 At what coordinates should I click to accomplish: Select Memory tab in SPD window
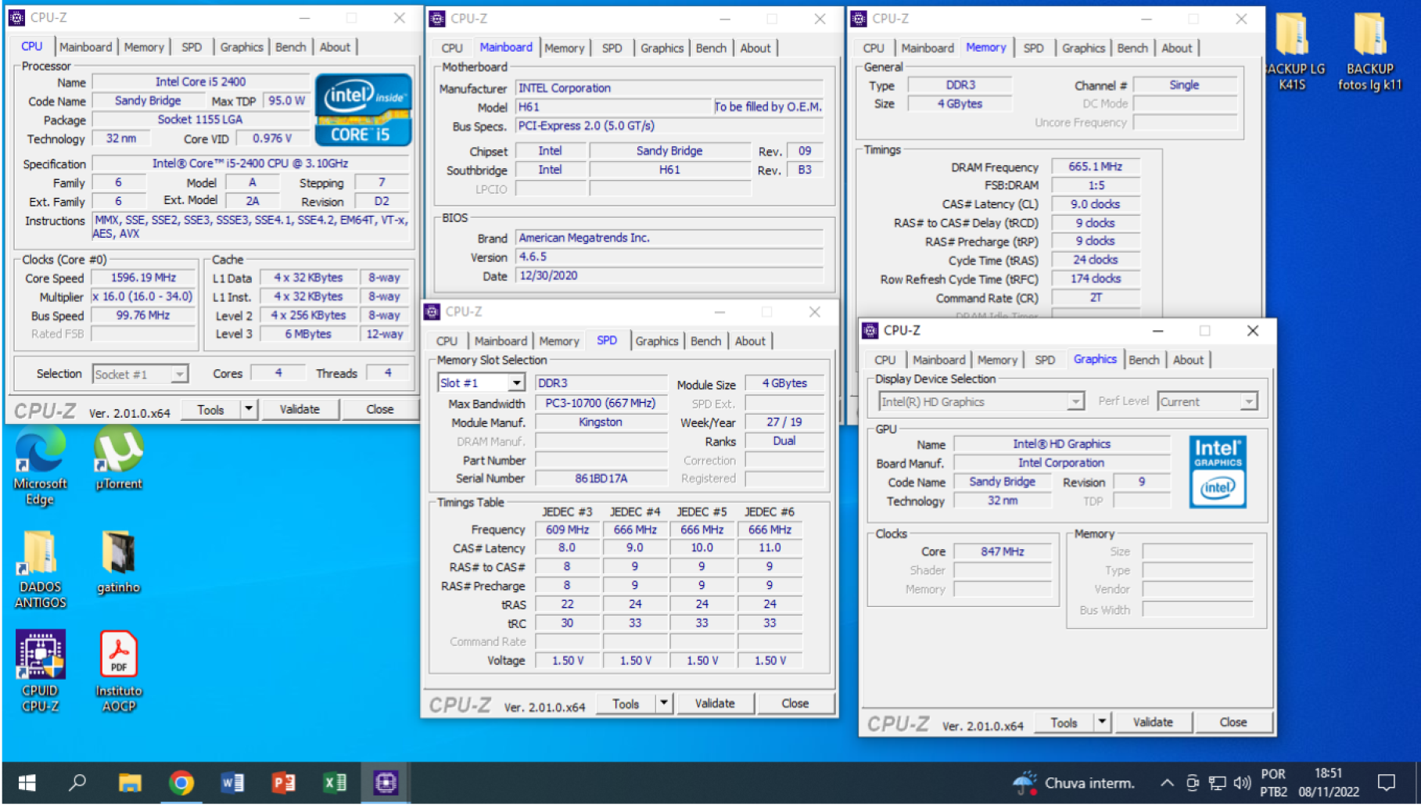559,342
